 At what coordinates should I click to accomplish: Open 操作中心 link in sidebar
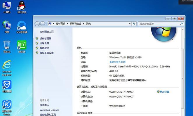pyautogui.click(x=44, y=105)
